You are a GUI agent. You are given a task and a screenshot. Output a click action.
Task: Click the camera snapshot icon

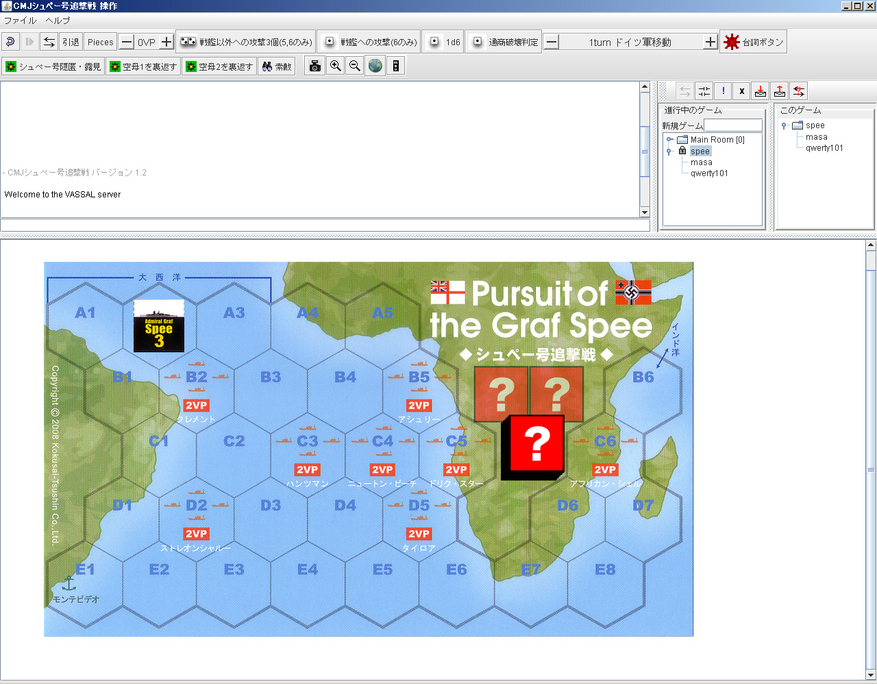(x=315, y=66)
